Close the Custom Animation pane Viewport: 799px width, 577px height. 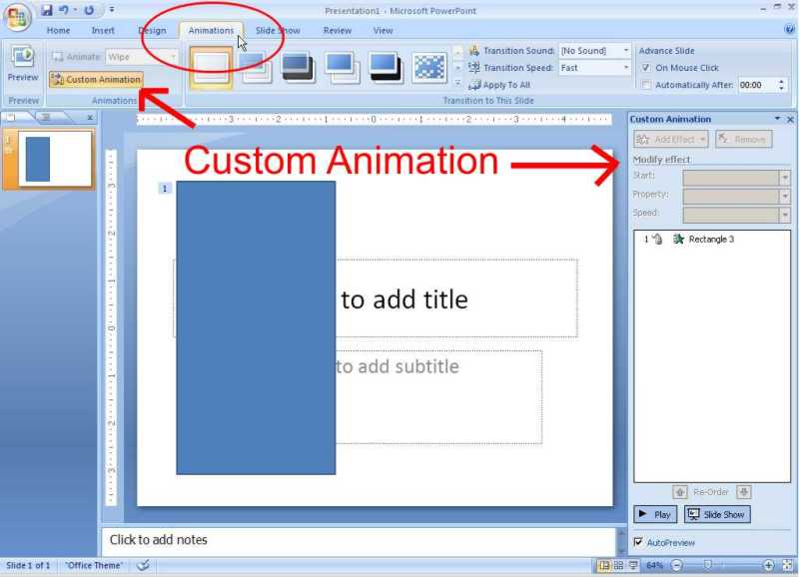(790, 119)
